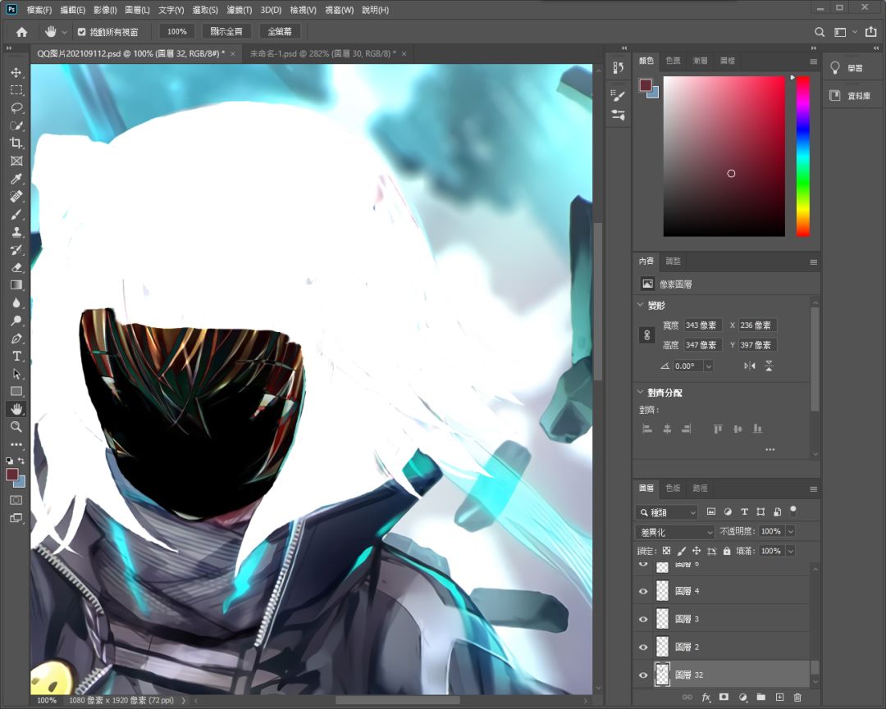The width and height of the screenshot is (886, 709).
Task: Select the Gradient tool
Action: point(16,284)
